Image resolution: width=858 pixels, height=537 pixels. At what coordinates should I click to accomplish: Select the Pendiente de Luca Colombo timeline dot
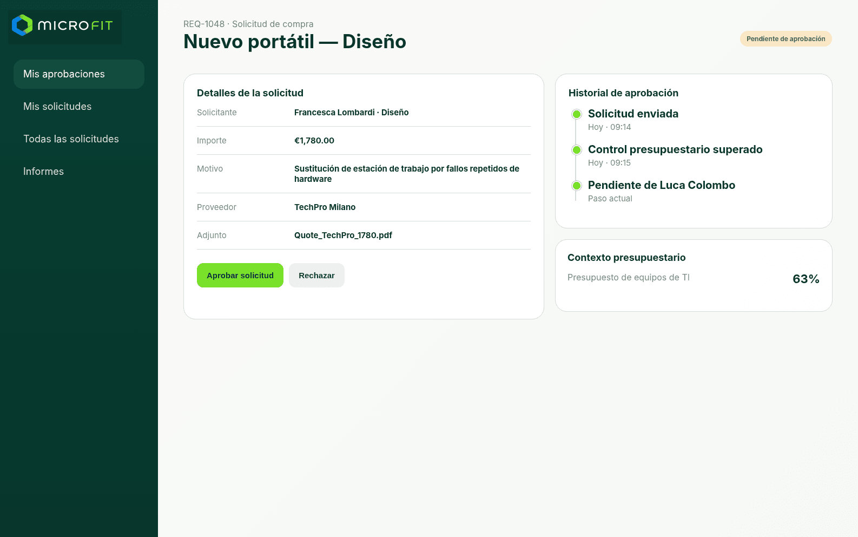(x=577, y=186)
